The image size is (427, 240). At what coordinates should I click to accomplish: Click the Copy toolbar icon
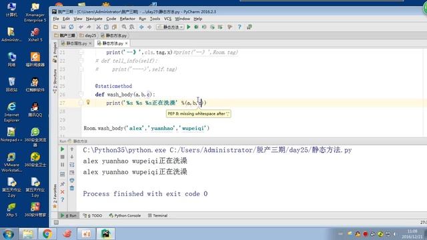click(106, 27)
